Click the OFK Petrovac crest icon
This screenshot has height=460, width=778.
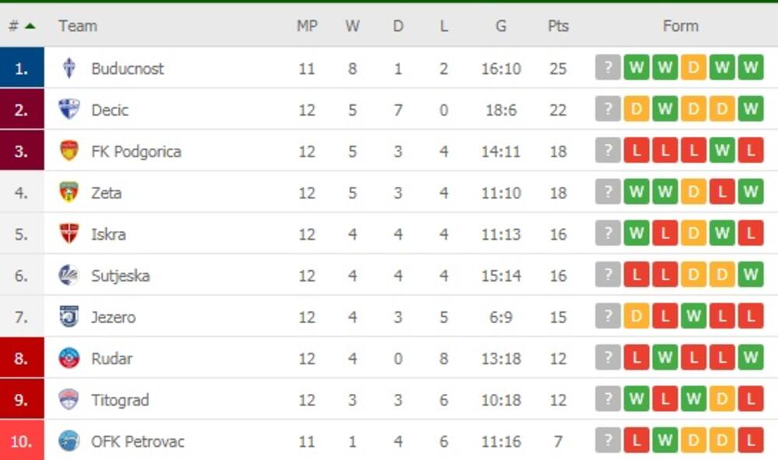pos(69,441)
